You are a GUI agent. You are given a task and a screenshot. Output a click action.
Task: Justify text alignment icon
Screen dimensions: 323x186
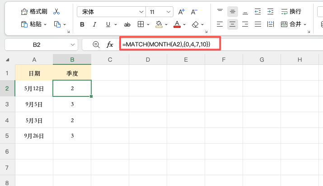pos(257,24)
